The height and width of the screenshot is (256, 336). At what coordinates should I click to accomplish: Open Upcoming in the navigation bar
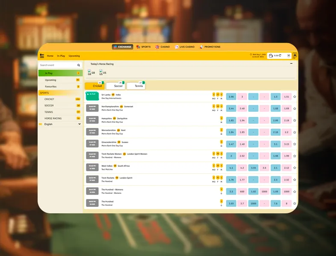point(74,56)
